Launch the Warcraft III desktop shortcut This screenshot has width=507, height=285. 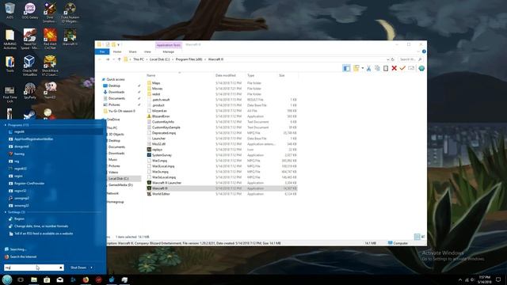pyautogui.click(x=70, y=37)
